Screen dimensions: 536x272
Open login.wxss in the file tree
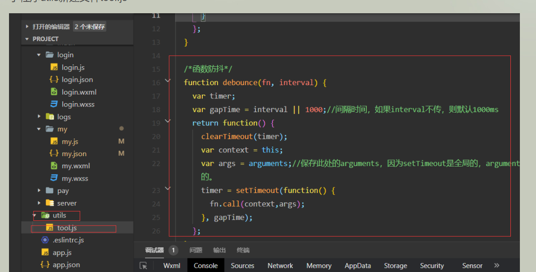pos(78,105)
